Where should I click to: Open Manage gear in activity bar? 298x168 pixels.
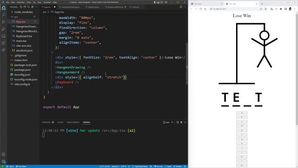tap(3, 161)
